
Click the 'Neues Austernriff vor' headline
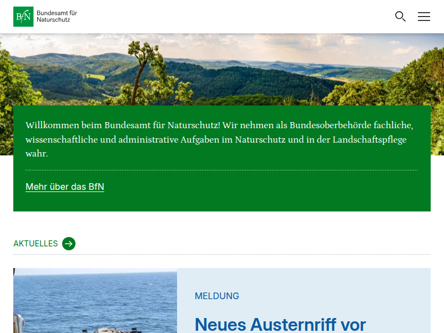click(x=280, y=324)
